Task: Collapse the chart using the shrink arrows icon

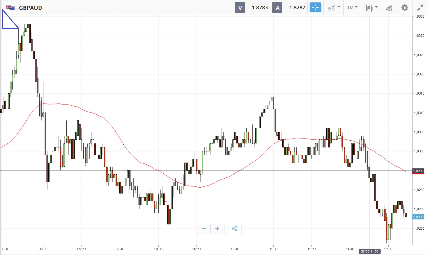Action: pyautogui.click(x=420, y=8)
